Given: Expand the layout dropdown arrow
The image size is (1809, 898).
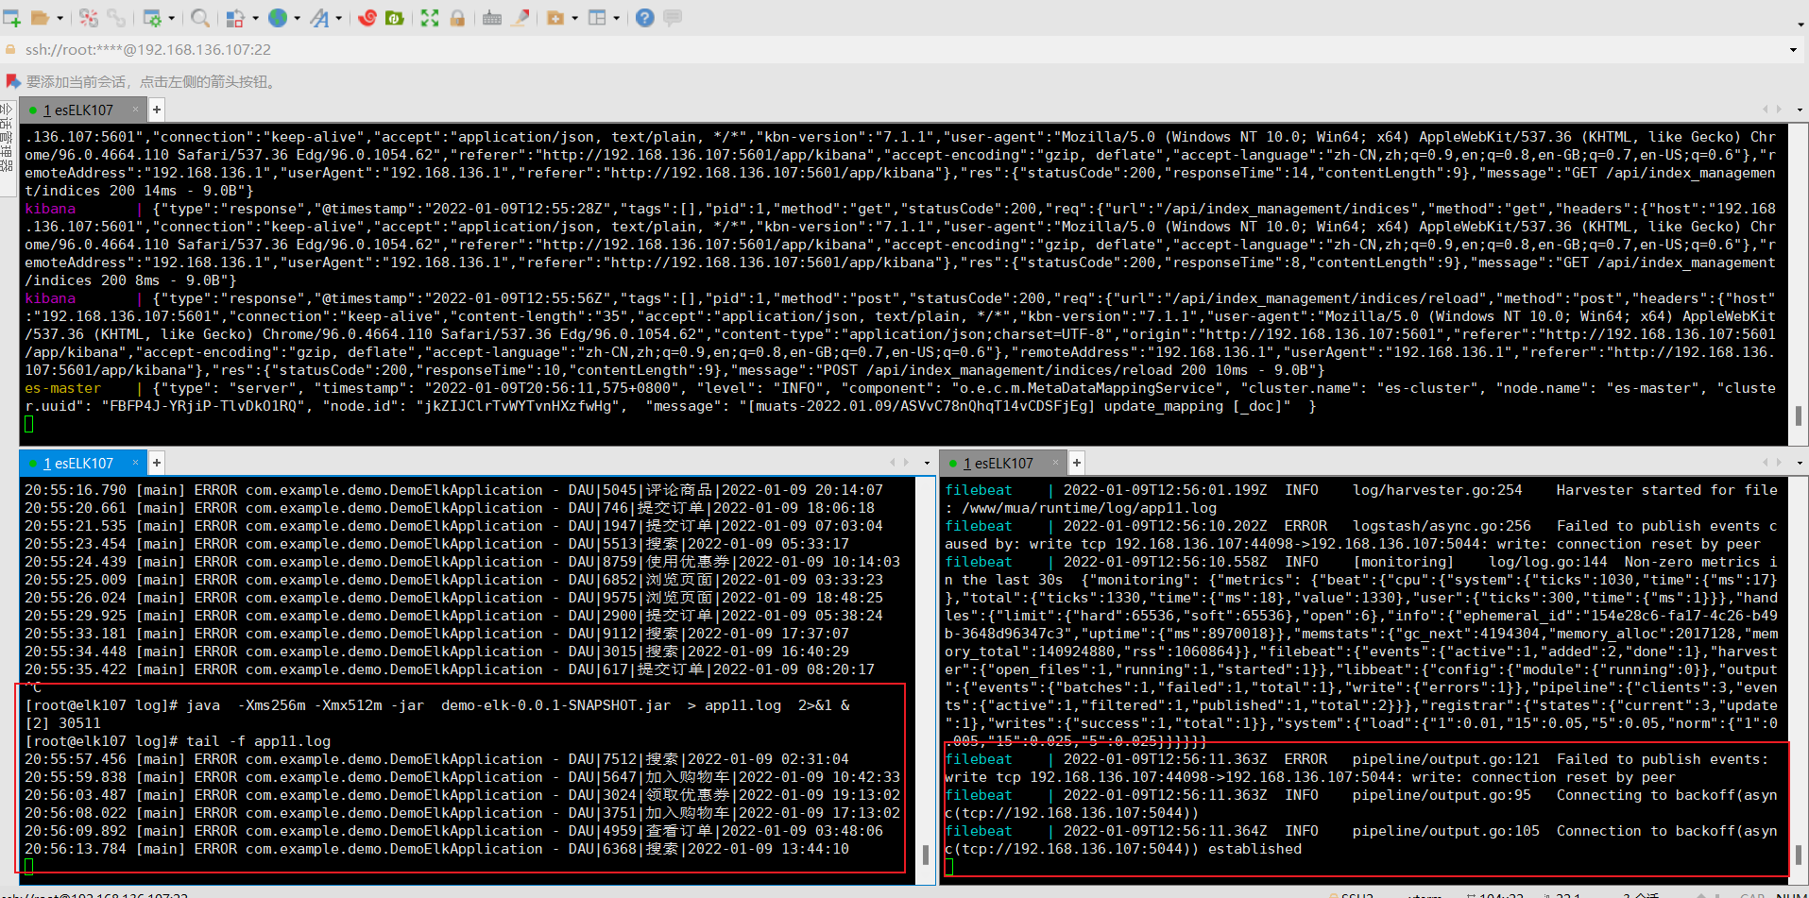Looking at the screenshot, I should (618, 18).
